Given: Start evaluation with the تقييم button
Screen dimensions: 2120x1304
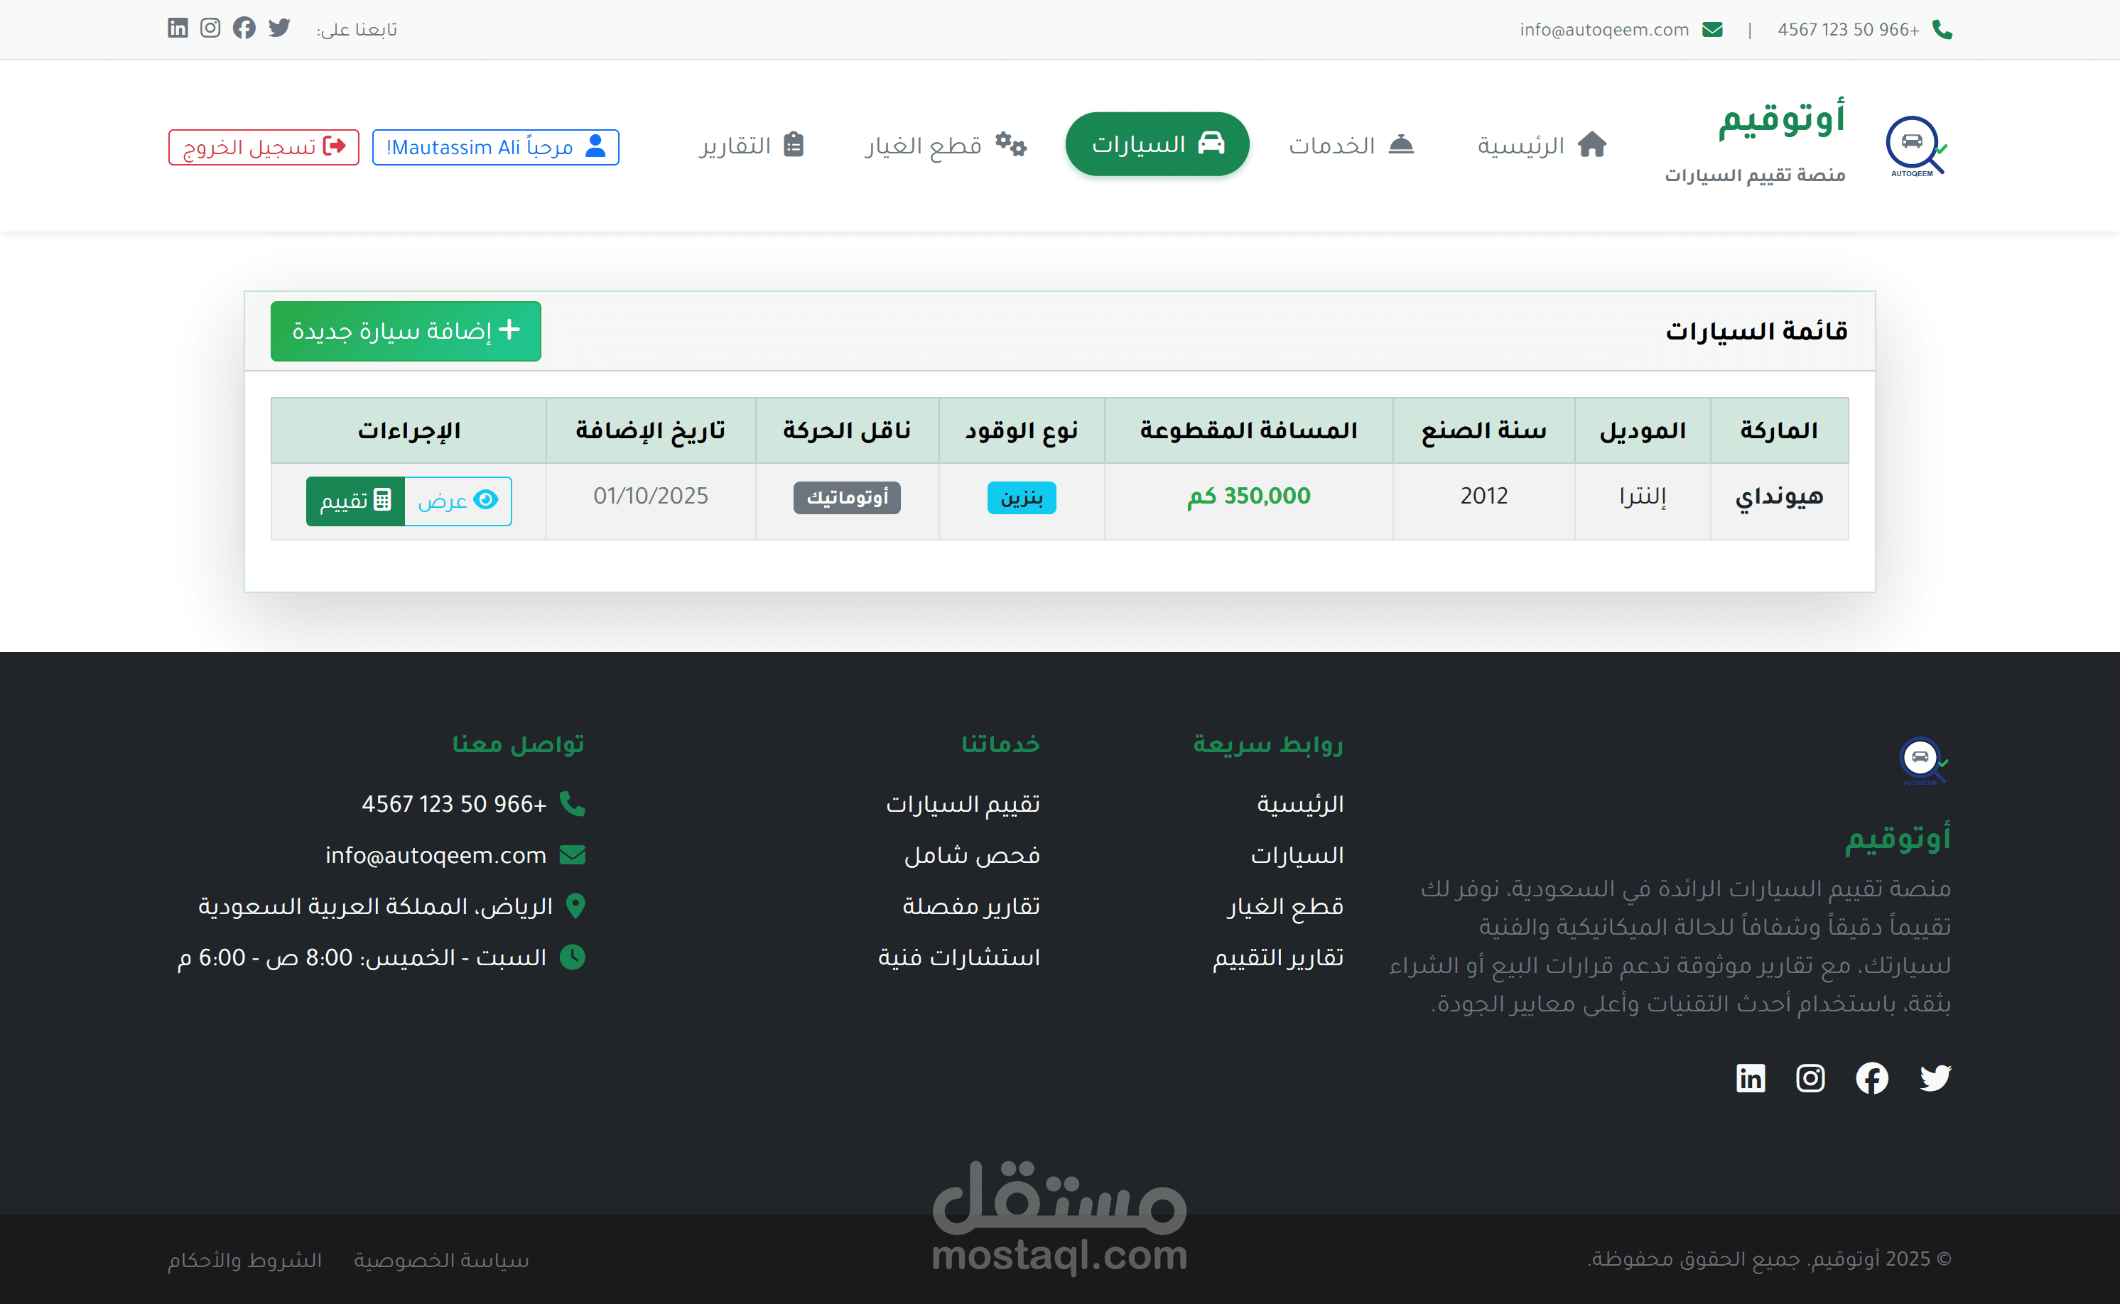Looking at the screenshot, I should pos(355,501).
